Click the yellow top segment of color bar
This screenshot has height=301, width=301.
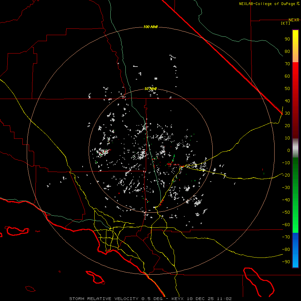coord(295,46)
